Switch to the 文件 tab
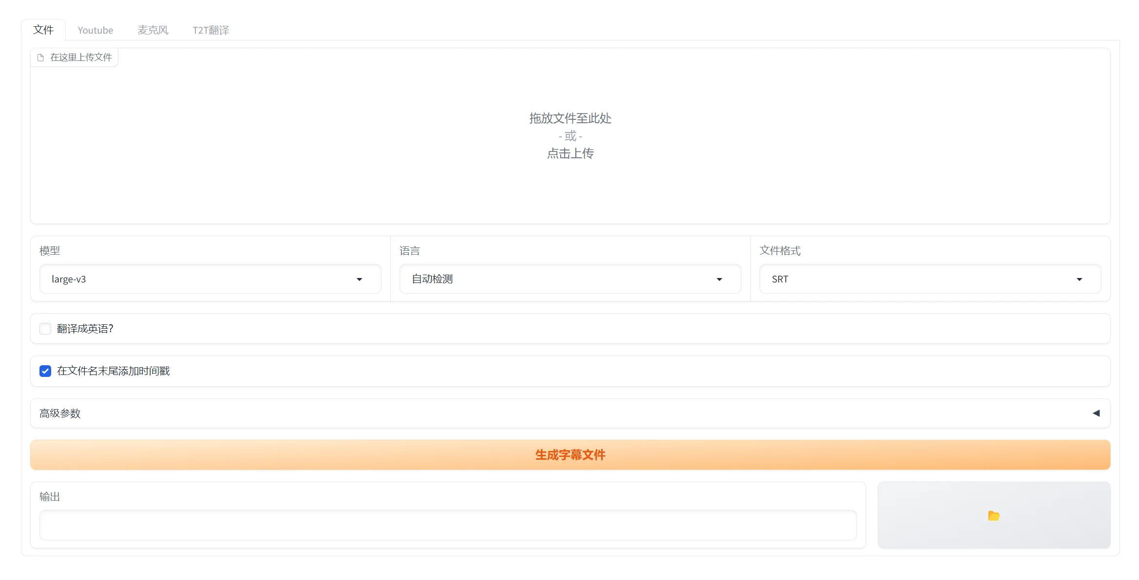 43,30
